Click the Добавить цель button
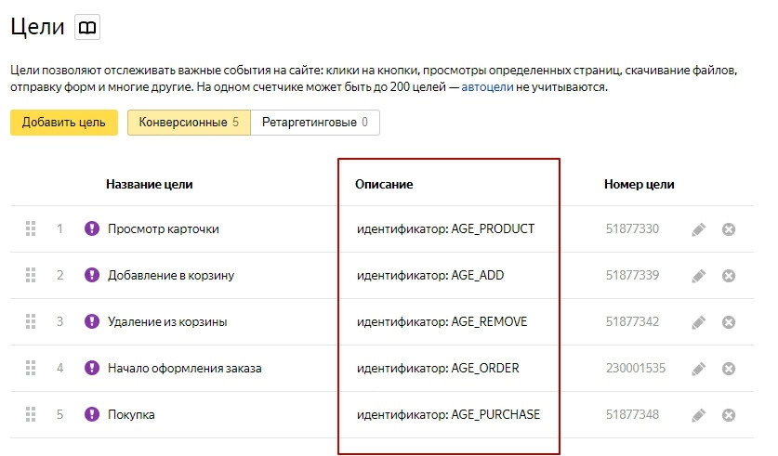This screenshot has height=456, width=778. [64, 123]
